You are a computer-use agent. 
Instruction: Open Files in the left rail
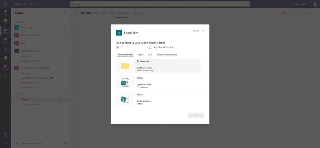click(x=6, y=59)
